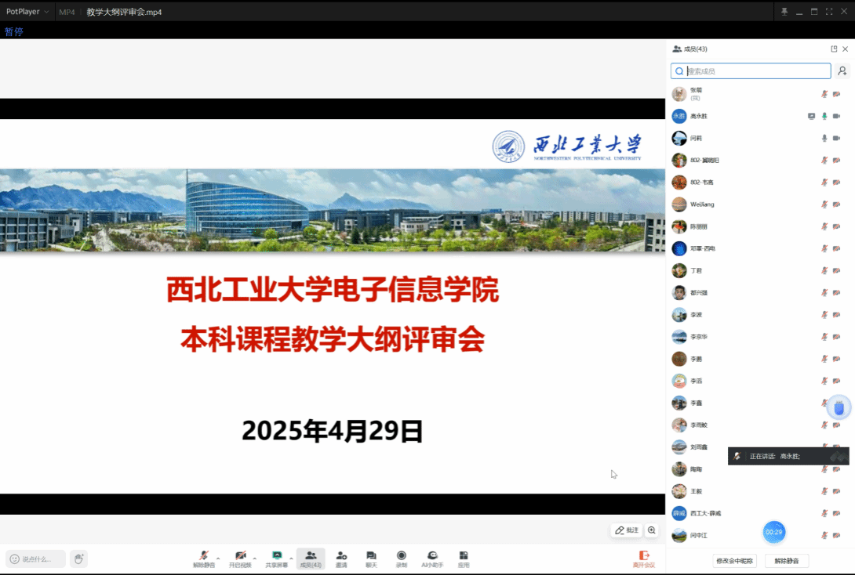Start recording with the 录制 icon
855x575 pixels.
(x=401, y=558)
